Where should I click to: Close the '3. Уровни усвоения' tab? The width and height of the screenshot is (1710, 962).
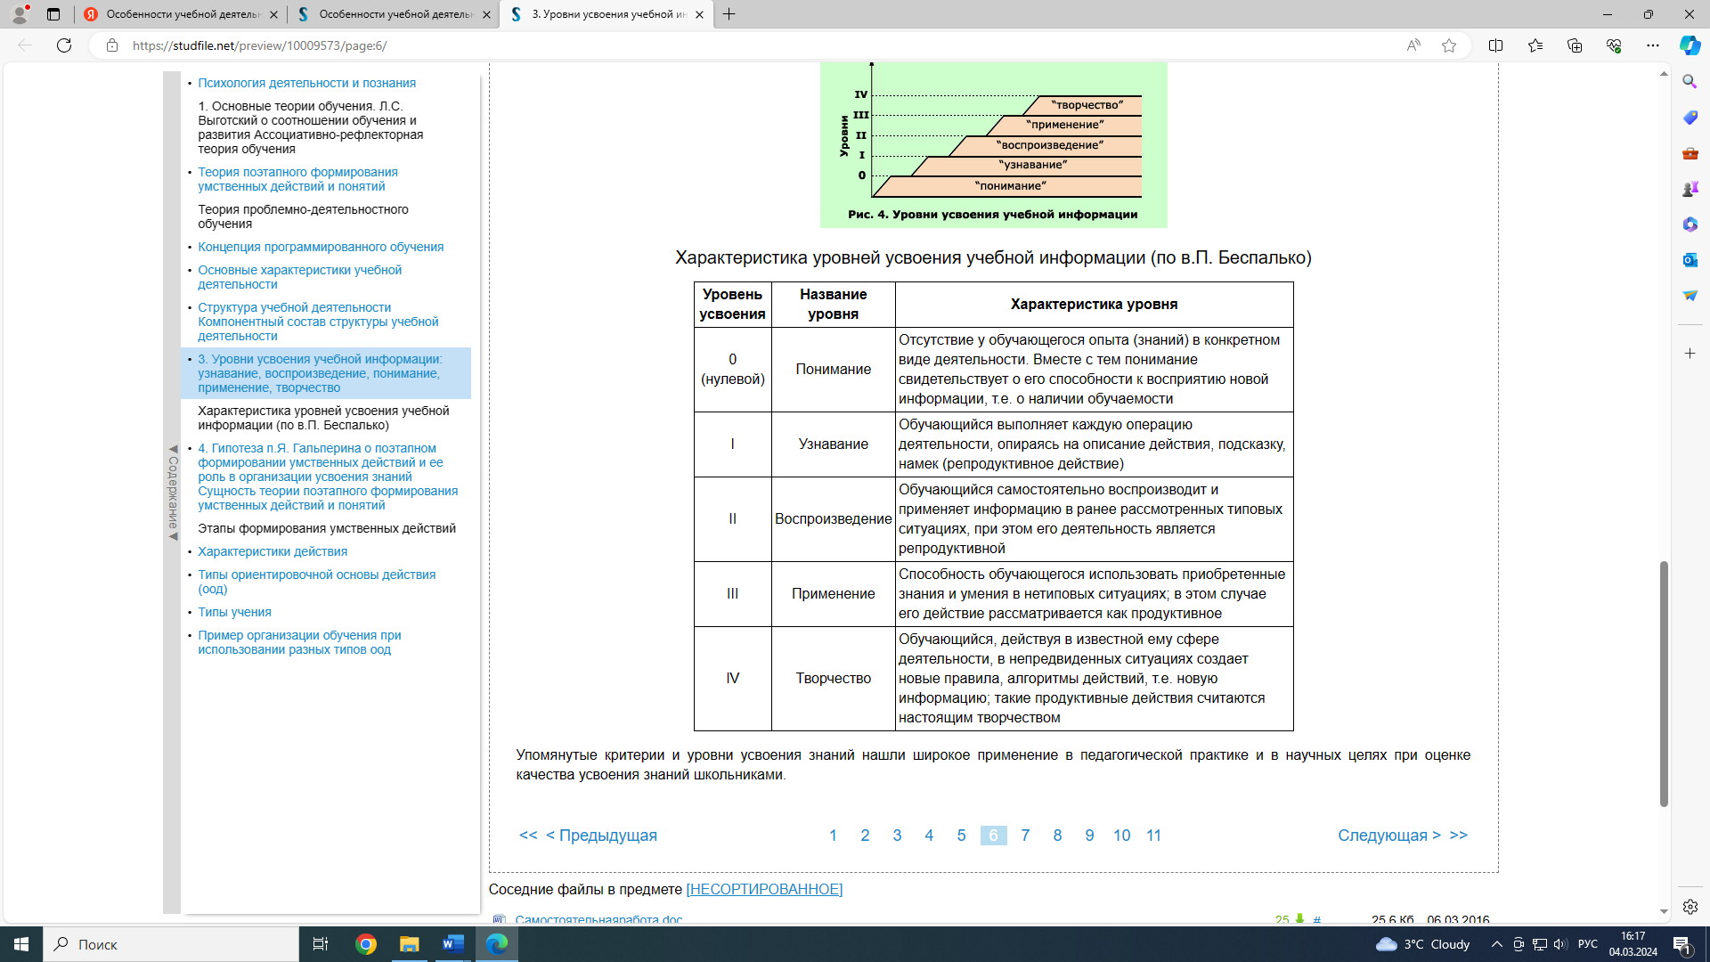[x=699, y=14]
